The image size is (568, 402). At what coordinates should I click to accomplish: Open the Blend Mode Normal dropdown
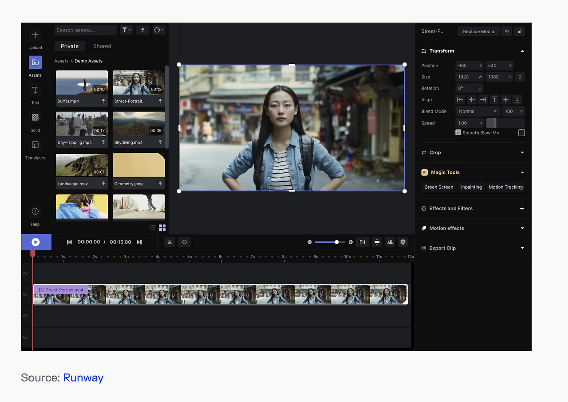click(x=477, y=111)
